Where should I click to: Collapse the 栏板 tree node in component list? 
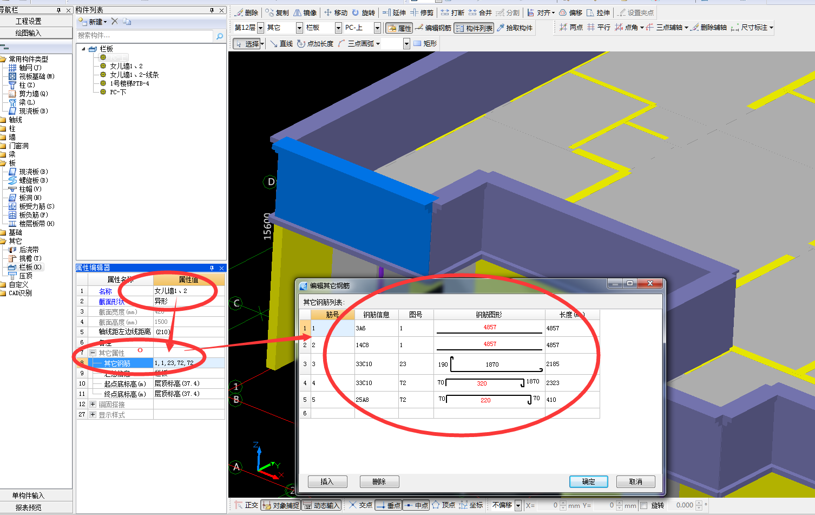click(84, 49)
